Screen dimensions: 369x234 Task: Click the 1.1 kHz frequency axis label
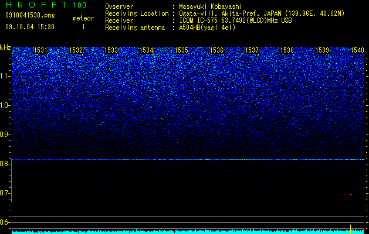[5, 76]
